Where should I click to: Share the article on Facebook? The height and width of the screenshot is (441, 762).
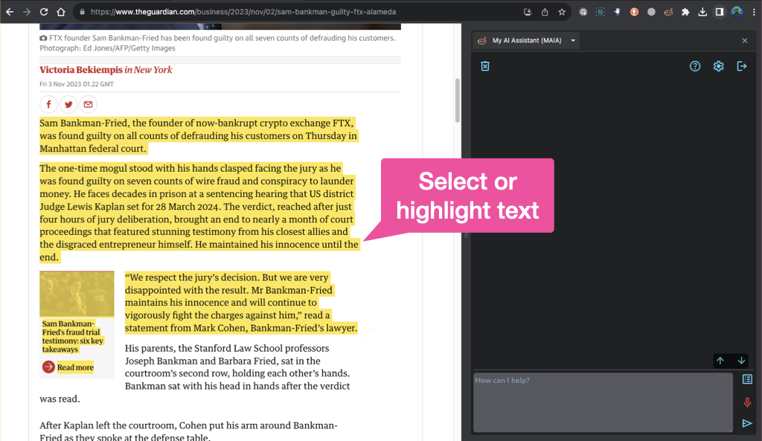point(48,104)
